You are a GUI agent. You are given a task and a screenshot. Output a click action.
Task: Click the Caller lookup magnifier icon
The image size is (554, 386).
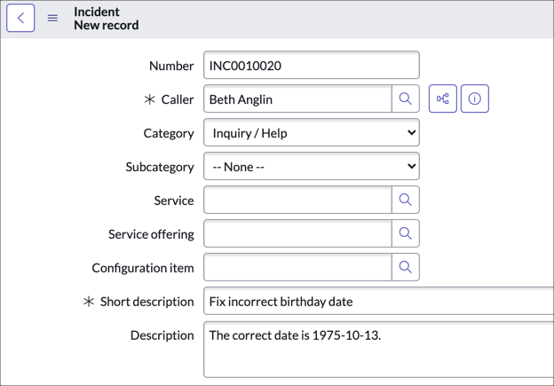tap(405, 98)
